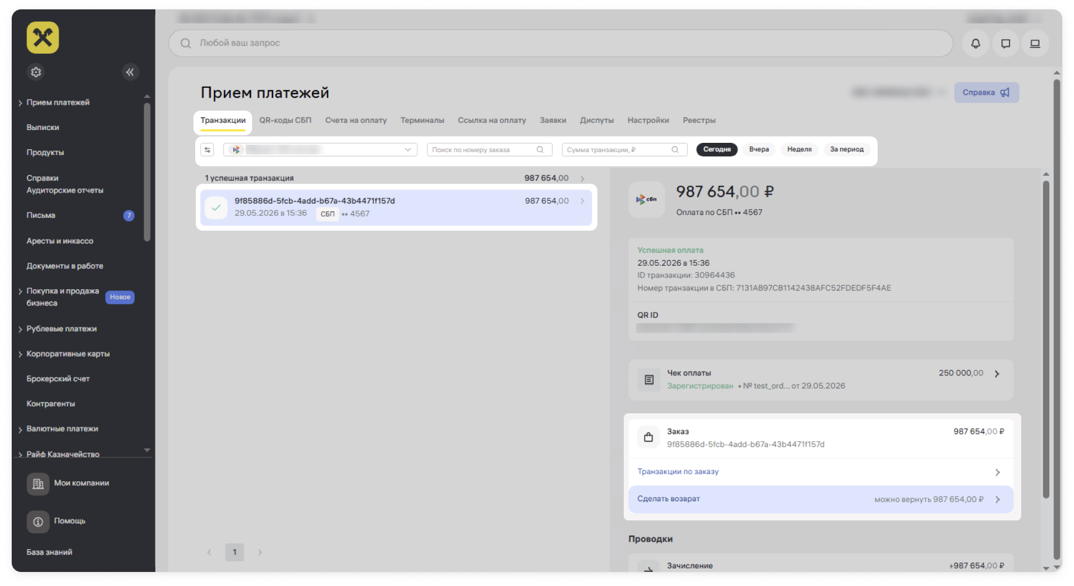Open Заявки tab
This screenshot has height=586, width=1074.
click(553, 121)
